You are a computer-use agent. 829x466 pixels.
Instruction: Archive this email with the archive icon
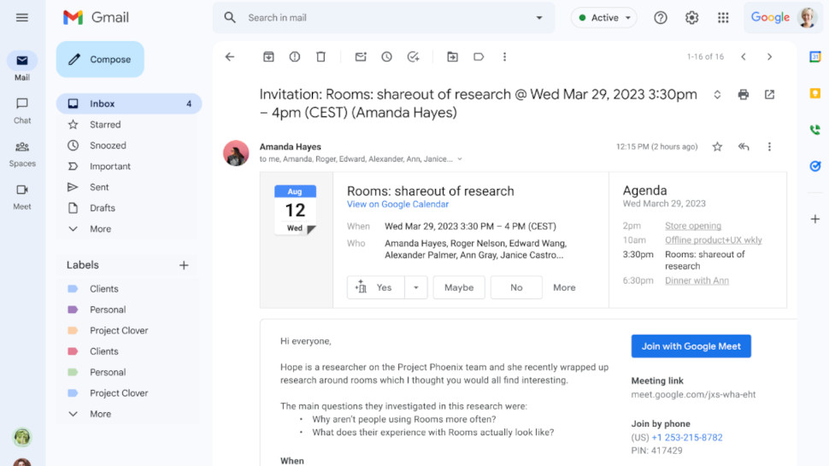268,56
